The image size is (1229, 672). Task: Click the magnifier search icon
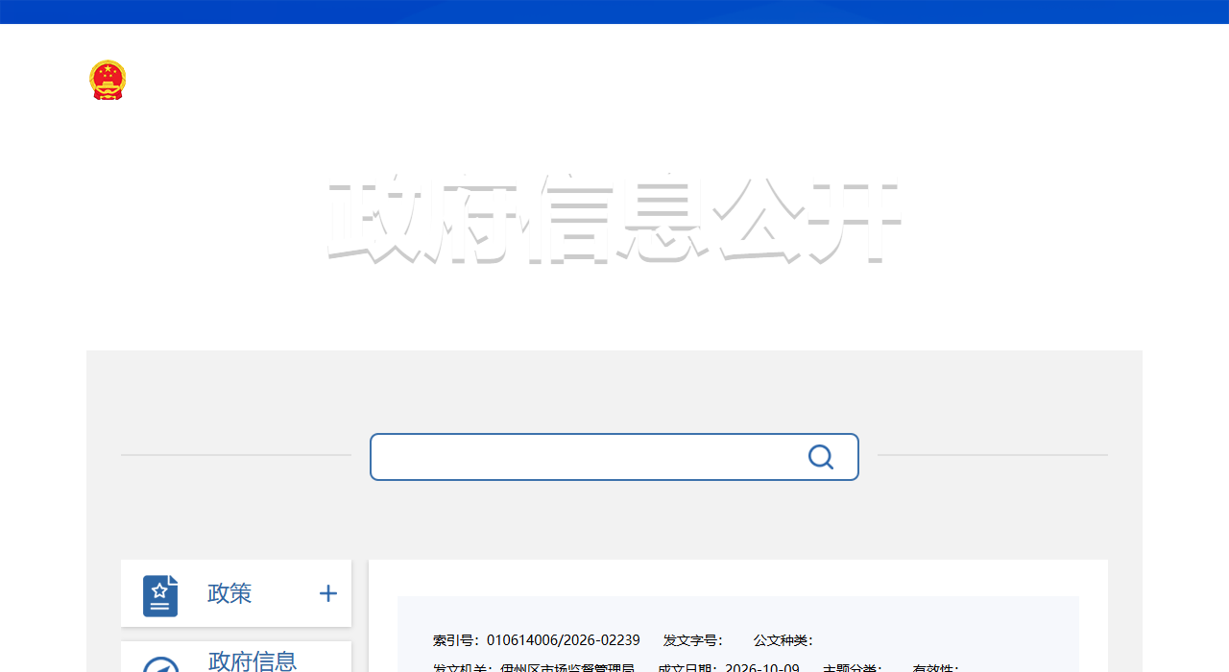(x=821, y=457)
